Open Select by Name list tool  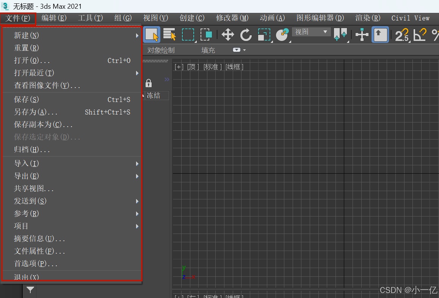[170, 35]
